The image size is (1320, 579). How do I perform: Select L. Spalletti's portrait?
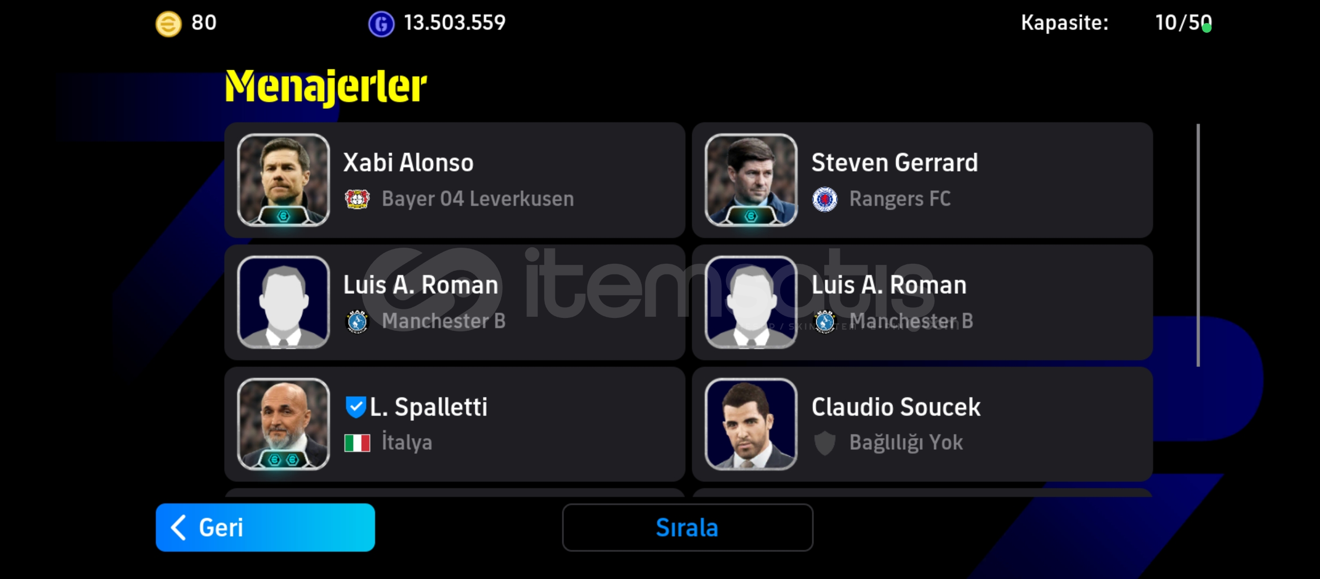283,424
